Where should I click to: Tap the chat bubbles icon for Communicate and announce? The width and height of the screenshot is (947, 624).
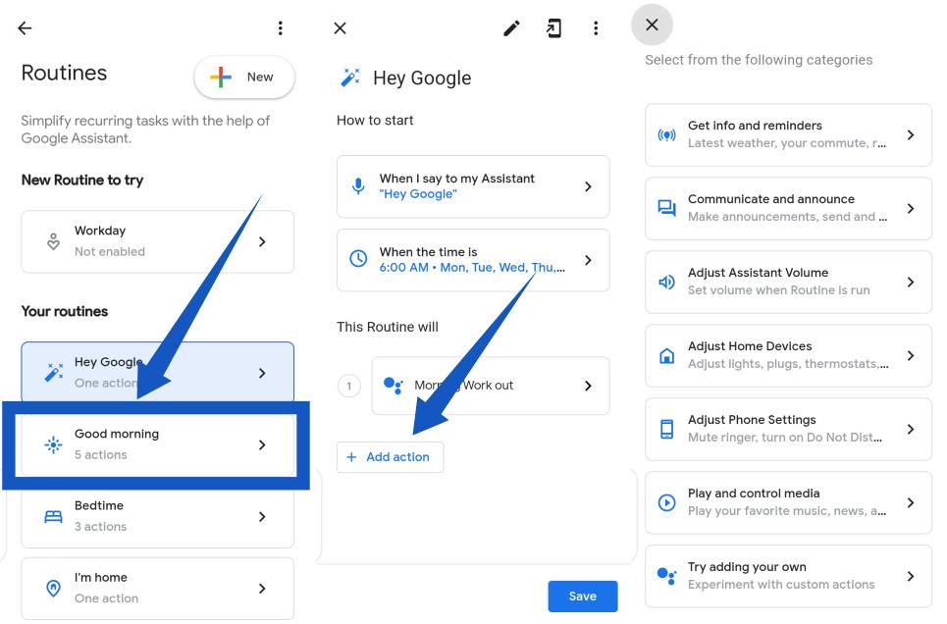[x=666, y=208]
